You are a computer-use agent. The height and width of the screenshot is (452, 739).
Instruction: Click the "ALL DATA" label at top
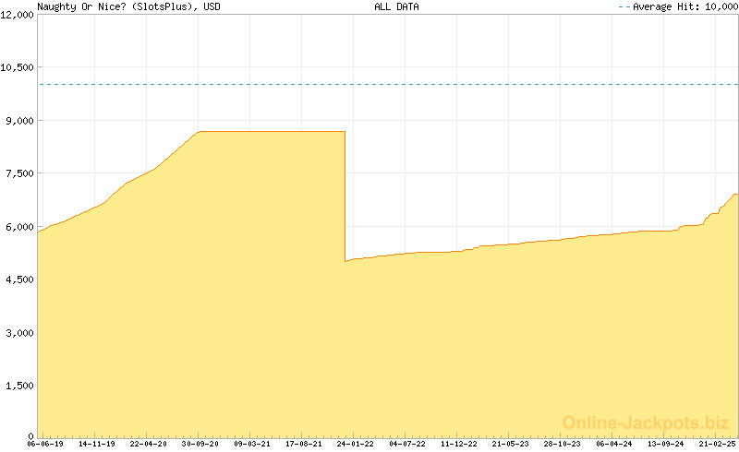click(396, 6)
